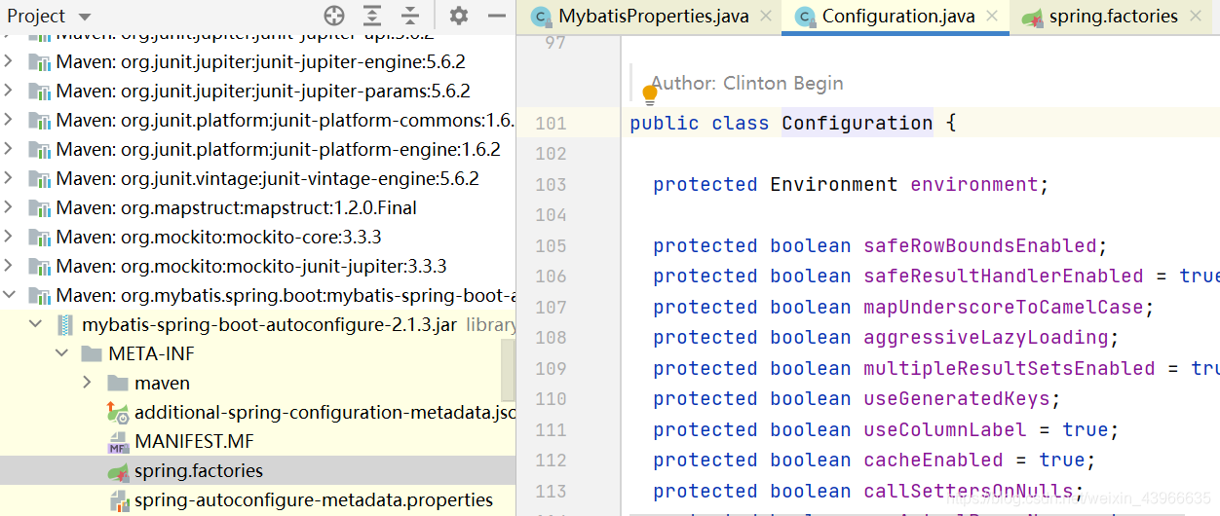Switch to MybatisProperties.java tab
This screenshot has height=516, width=1220.
click(654, 17)
